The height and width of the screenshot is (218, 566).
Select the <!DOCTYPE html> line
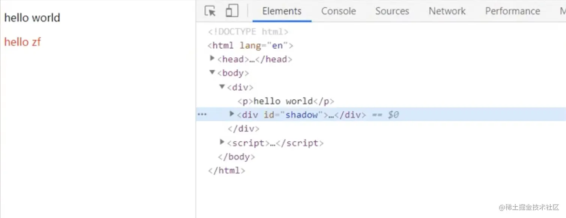[x=248, y=31]
